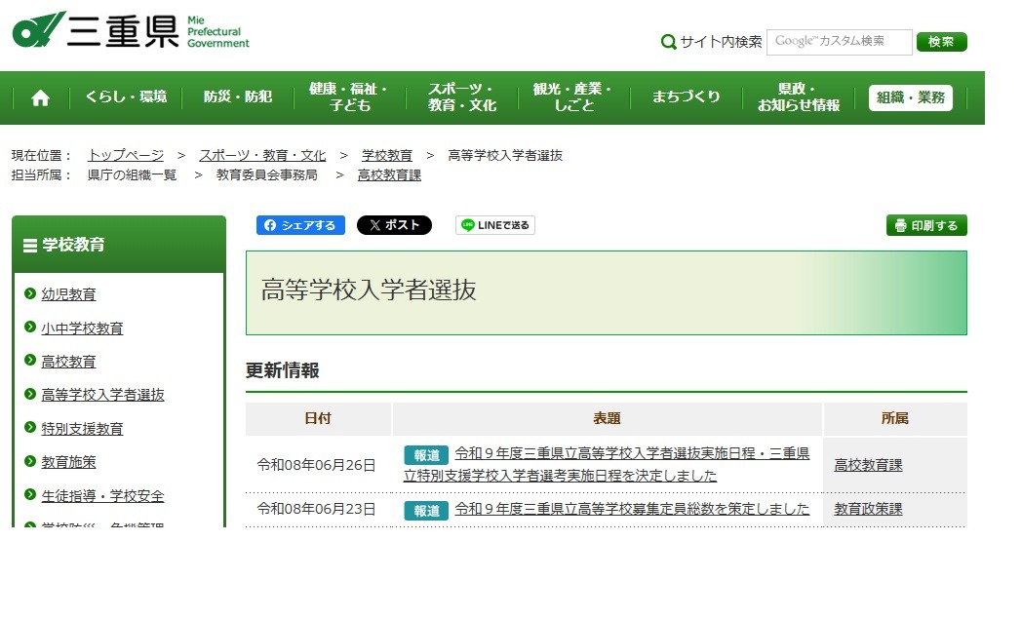Click the site search magnifier icon
Screen dimensions: 1021x618
(x=668, y=42)
